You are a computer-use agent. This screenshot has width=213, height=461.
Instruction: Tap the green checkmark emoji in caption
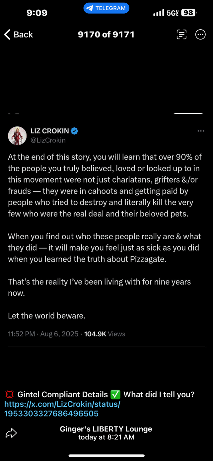click(x=115, y=395)
